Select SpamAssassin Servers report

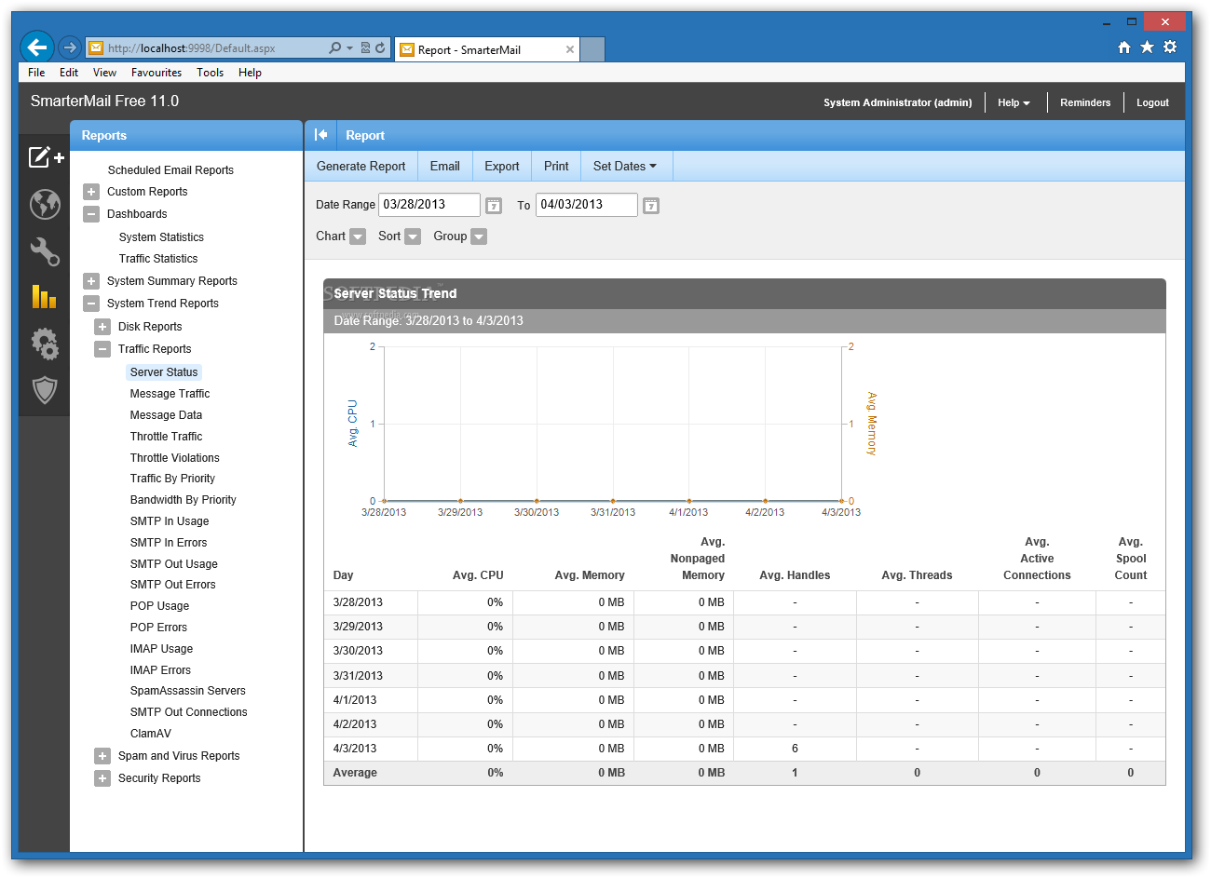[188, 691]
